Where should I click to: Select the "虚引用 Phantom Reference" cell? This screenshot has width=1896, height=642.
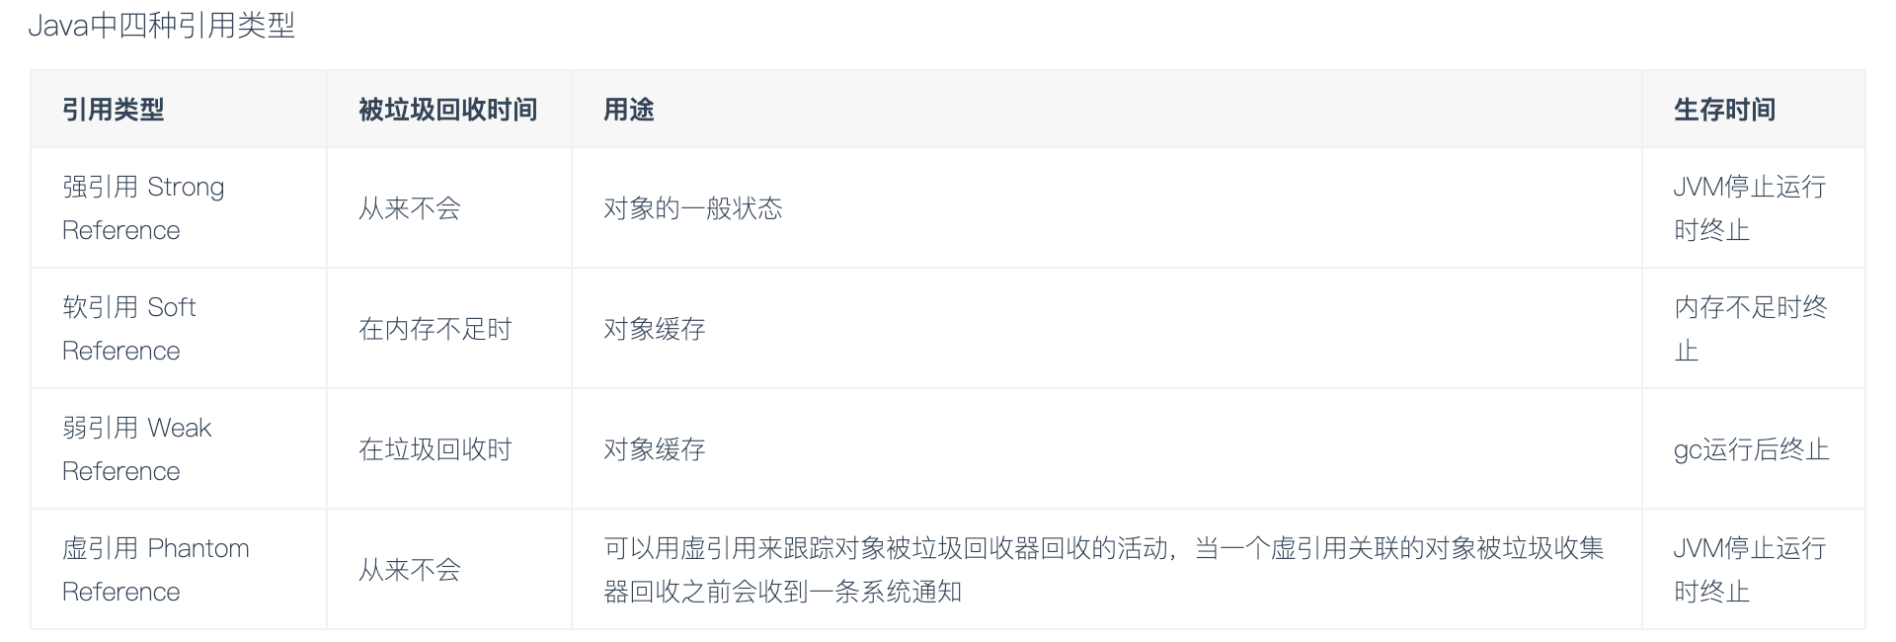click(156, 570)
